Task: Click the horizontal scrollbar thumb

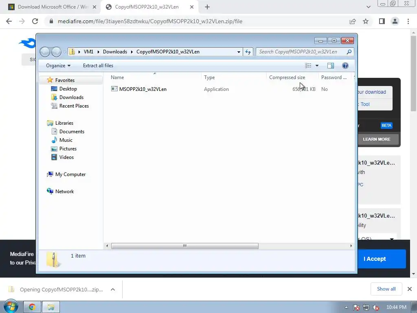Action: (x=184, y=246)
